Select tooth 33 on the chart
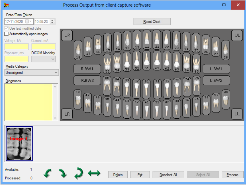 [x=177, y=108]
